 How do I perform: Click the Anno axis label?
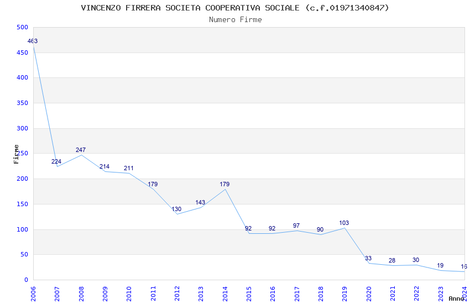point(456,298)
